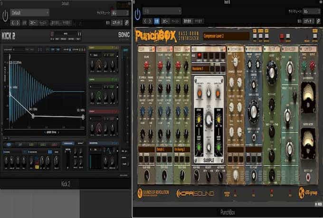Click the red icon left of Kick 2 preset display
The height and width of the screenshot is (218, 323).
click(52, 34)
